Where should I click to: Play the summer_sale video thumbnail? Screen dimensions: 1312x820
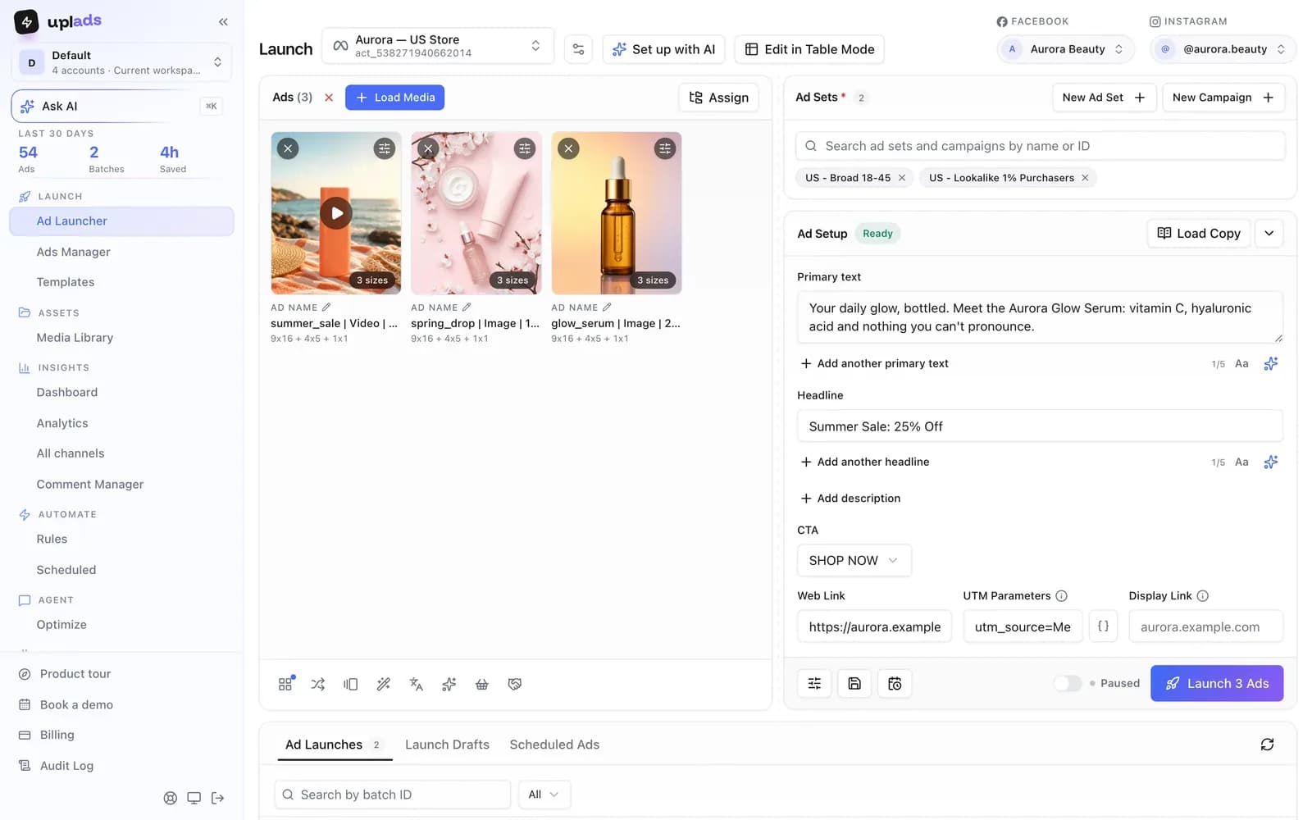click(x=336, y=213)
